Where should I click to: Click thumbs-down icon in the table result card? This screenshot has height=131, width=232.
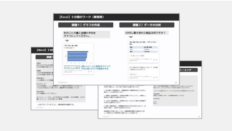(157, 60)
